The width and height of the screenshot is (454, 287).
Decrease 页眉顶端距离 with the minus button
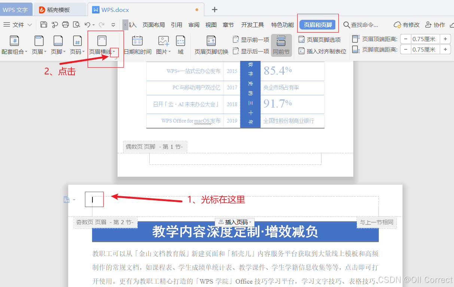[405, 39]
